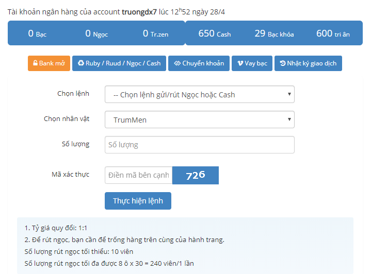371x274 pixels.
Task: Click the V icon beside Vay bạc
Action: point(240,63)
